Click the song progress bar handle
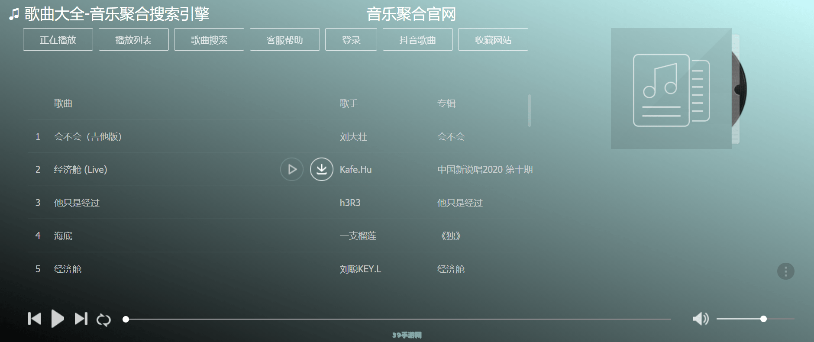This screenshot has width=814, height=342. click(126, 319)
